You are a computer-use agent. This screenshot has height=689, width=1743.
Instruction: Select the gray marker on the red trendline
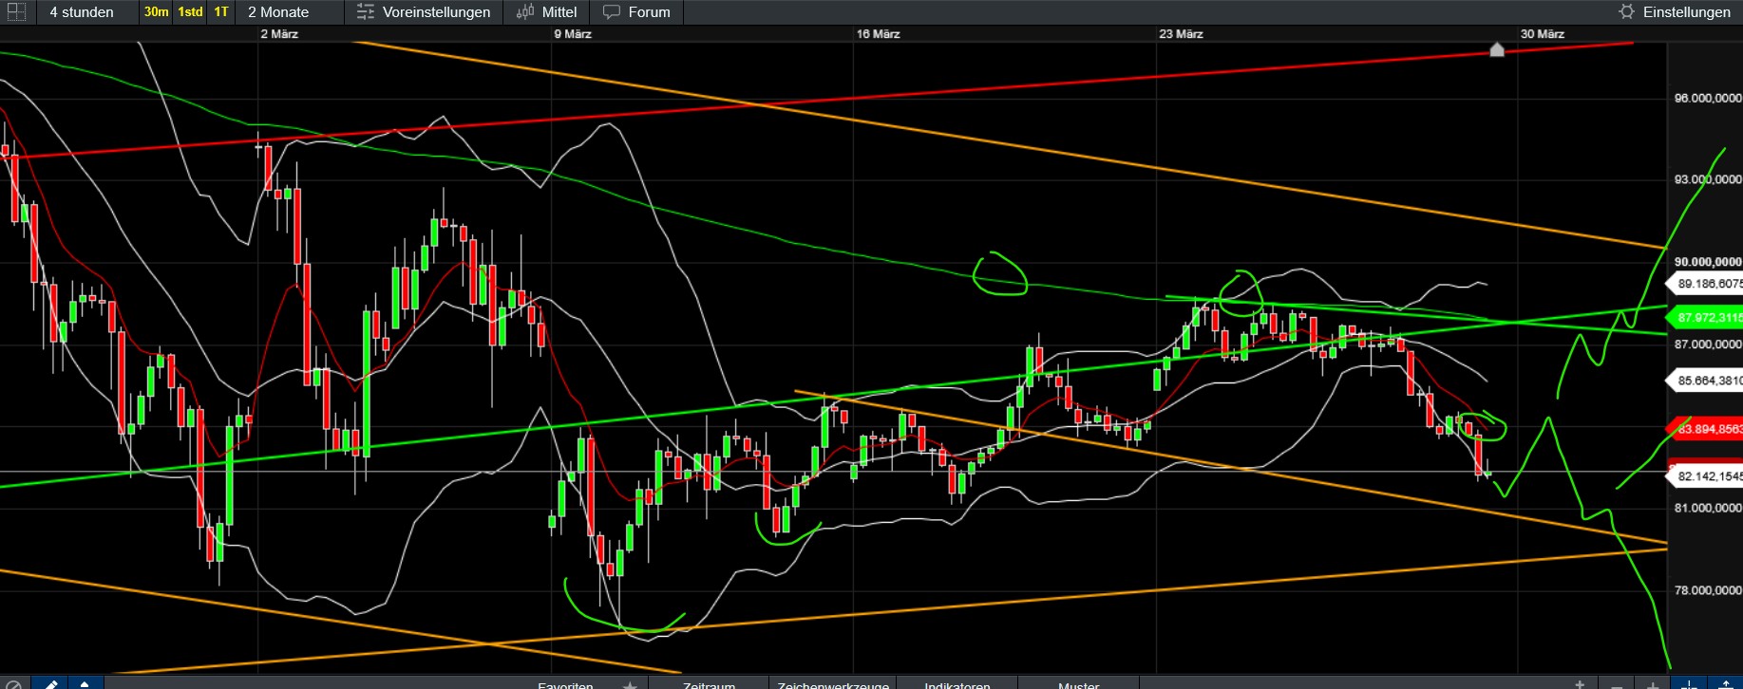(1497, 49)
